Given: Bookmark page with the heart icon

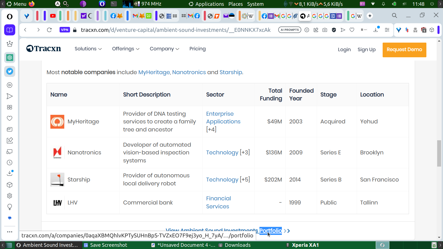Looking at the screenshot, I should (x=352, y=30).
